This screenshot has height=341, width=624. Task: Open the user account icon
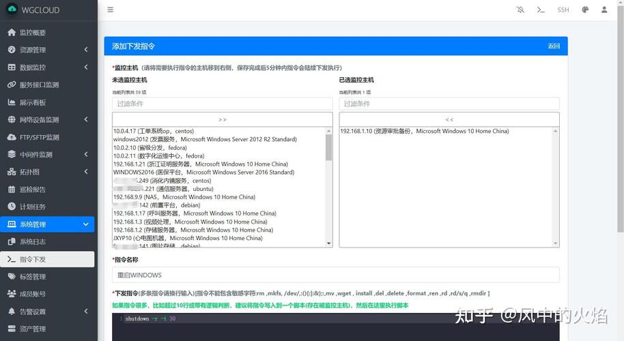[x=604, y=10]
